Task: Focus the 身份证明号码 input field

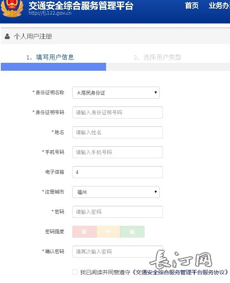Action: pos(118,112)
